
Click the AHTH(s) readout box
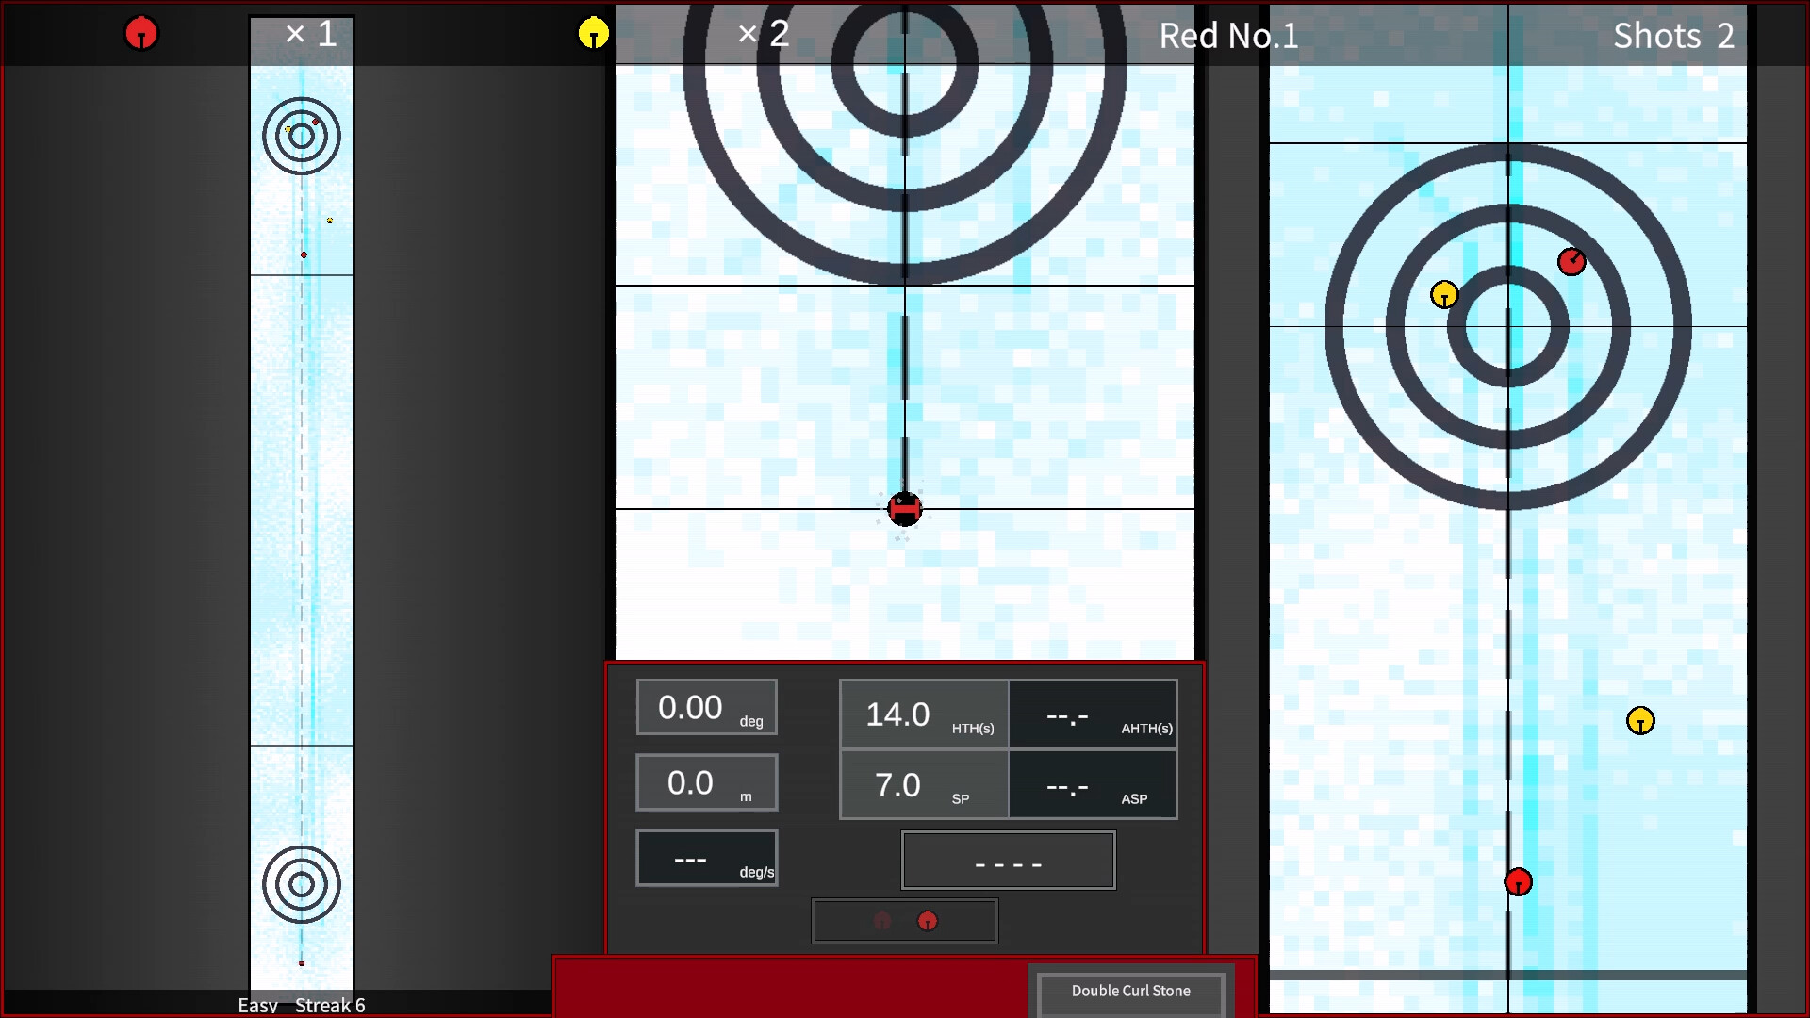coord(1093,714)
